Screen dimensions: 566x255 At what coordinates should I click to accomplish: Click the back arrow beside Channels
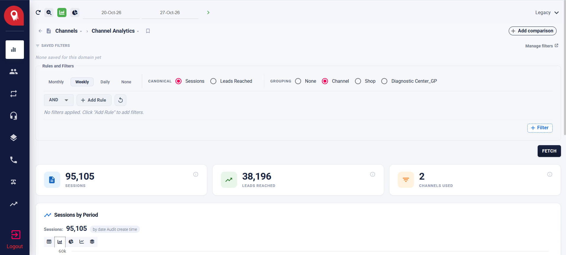click(40, 31)
